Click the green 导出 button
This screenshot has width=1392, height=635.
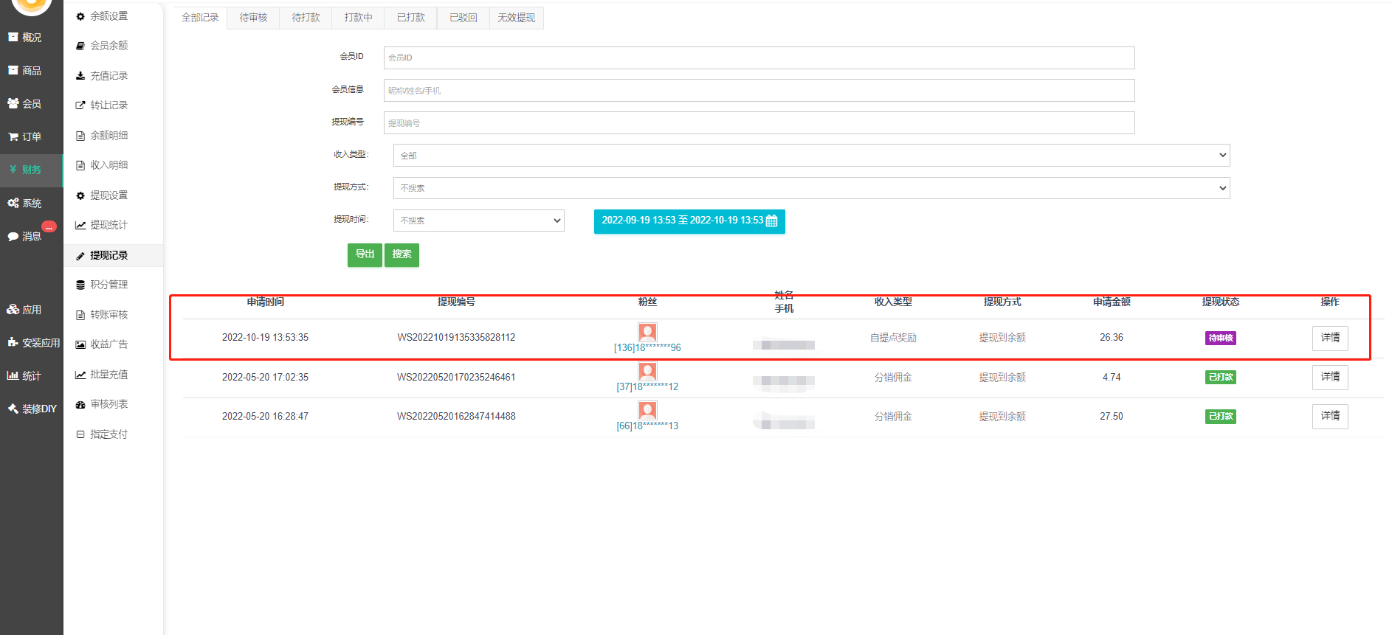point(365,254)
